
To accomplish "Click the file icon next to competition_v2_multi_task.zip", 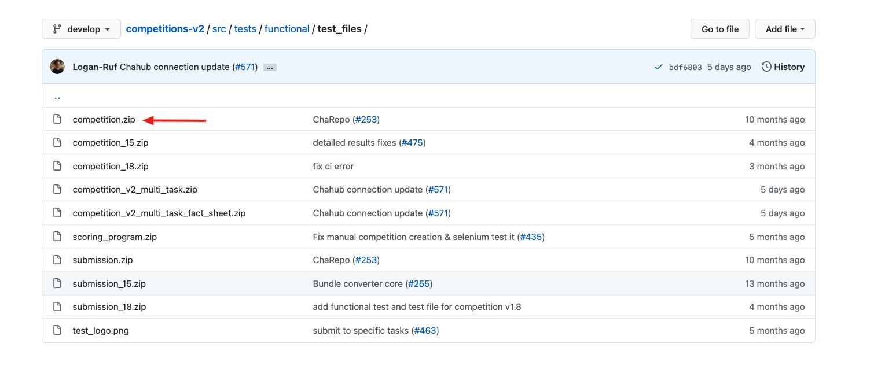I will [57, 189].
